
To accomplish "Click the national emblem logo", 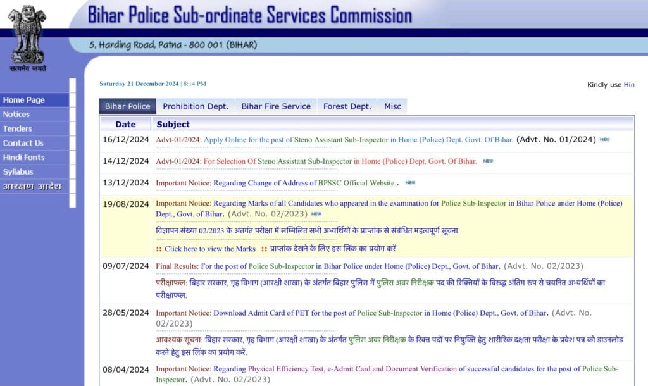I will pyautogui.click(x=27, y=38).
